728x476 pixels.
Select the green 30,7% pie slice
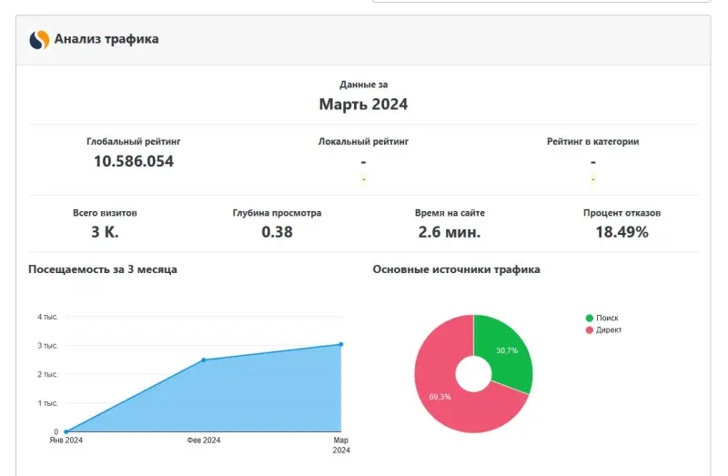coord(508,351)
